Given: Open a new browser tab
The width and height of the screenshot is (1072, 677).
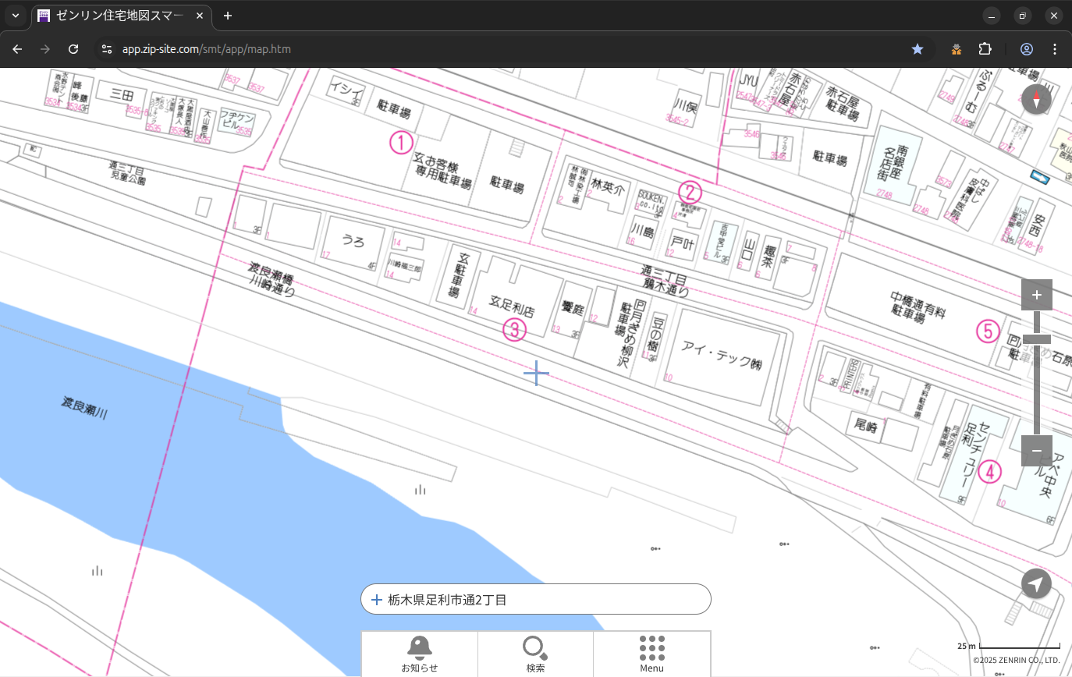Looking at the screenshot, I should click(x=228, y=16).
